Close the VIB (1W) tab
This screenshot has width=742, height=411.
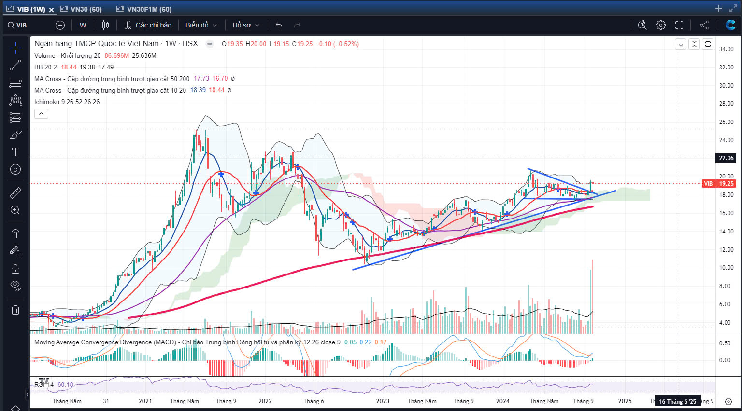click(52, 10)
